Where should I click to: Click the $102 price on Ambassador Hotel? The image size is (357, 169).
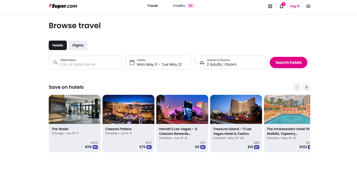[303, 147]
